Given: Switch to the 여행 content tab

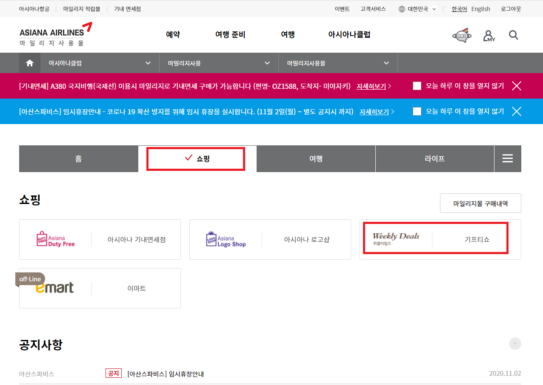Looking at the screenshot, I should tap(316, 159).
